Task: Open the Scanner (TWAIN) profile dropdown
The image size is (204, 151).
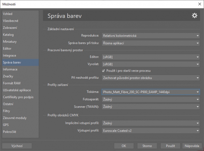Action: coord(151,107)
